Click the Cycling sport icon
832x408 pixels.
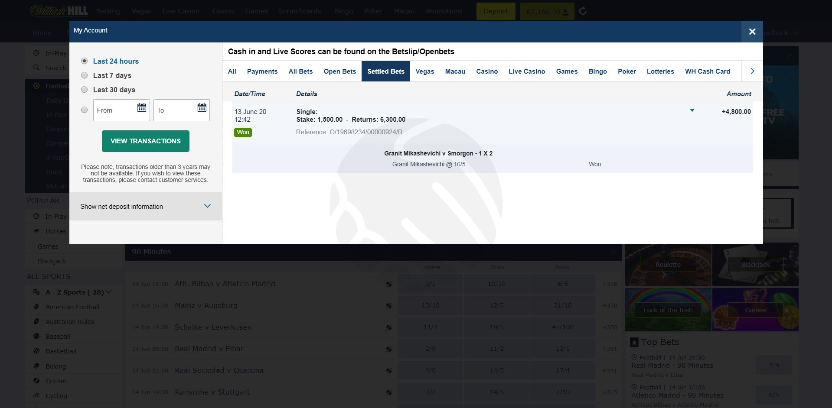[x=36, y=395]
